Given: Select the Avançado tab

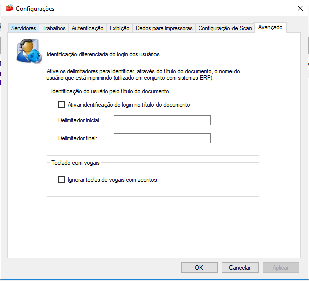Looking at the screenshot, I should 270,28.
